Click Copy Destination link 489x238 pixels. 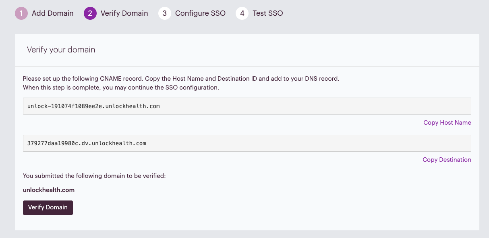pyautogui.click(x=447, y=160)
